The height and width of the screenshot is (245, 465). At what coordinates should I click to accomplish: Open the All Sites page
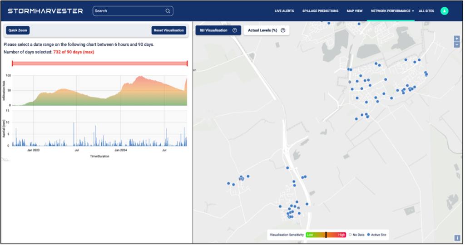[427, 11]
